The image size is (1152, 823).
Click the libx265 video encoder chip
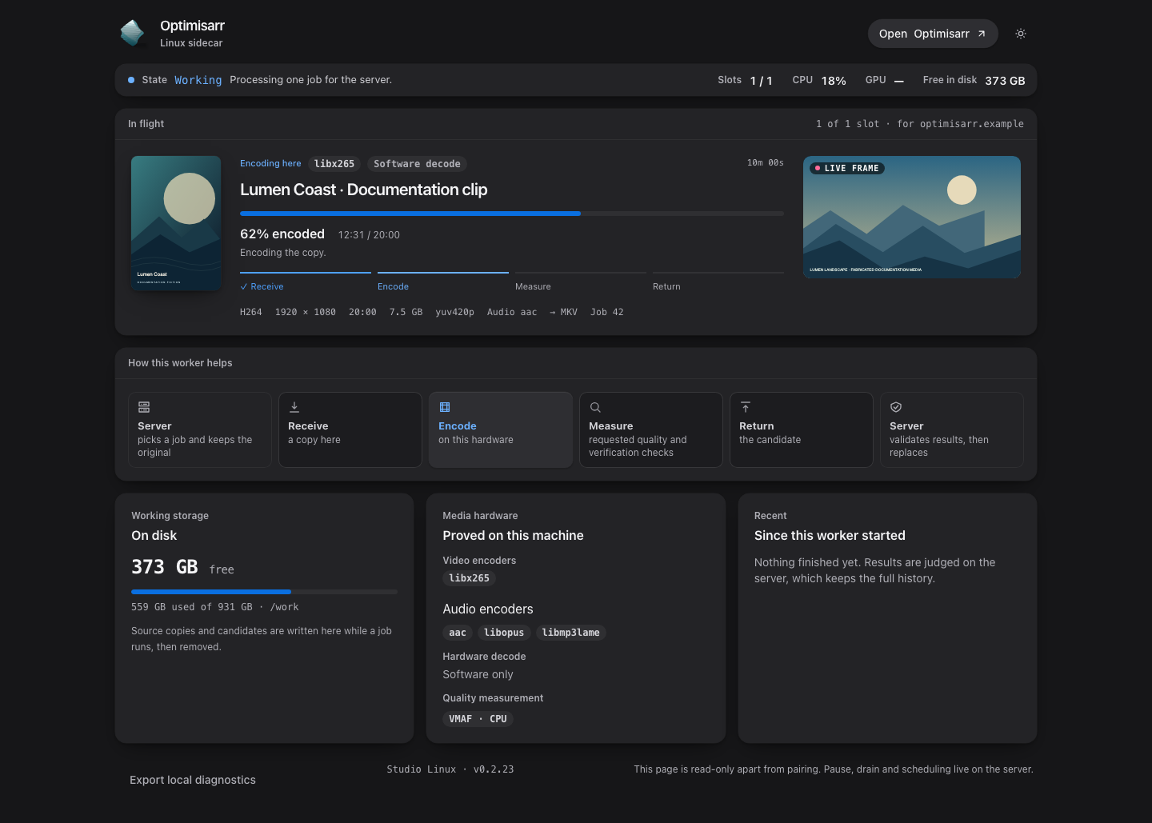point(469,578)
